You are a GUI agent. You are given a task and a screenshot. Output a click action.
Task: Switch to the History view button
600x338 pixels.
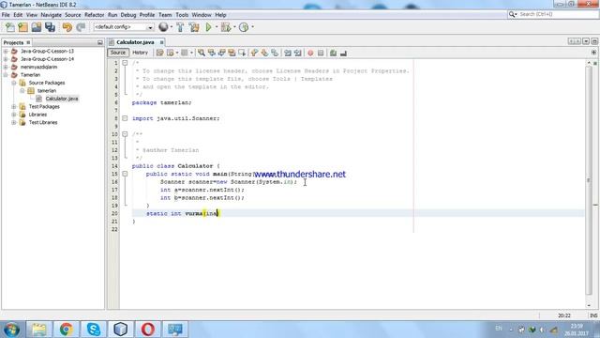pos(140,53)
